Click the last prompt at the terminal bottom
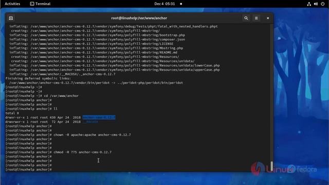Screen dimensions: 329x185 pyautogui.click(x=29, y=170)
